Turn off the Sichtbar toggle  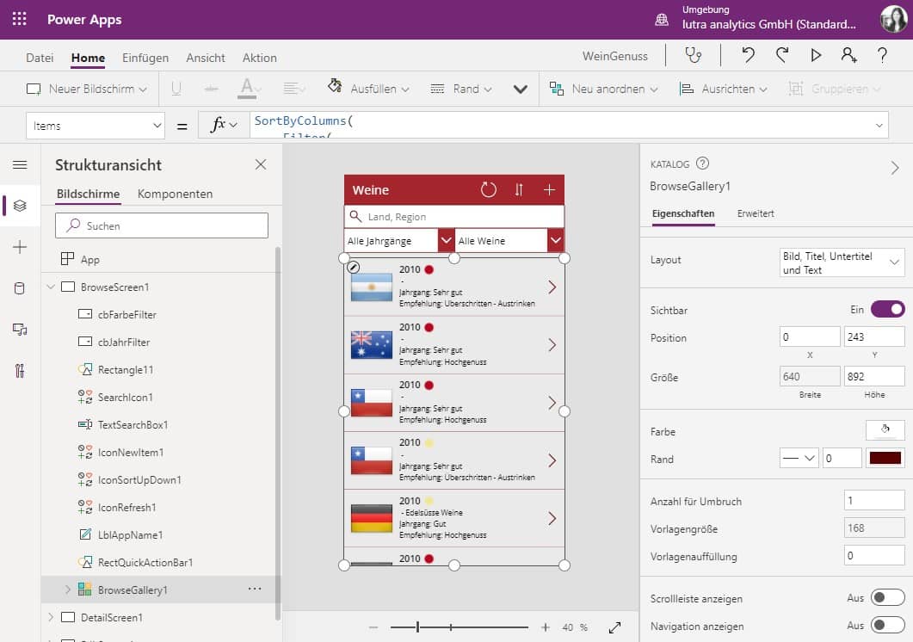tap(889, 309)
